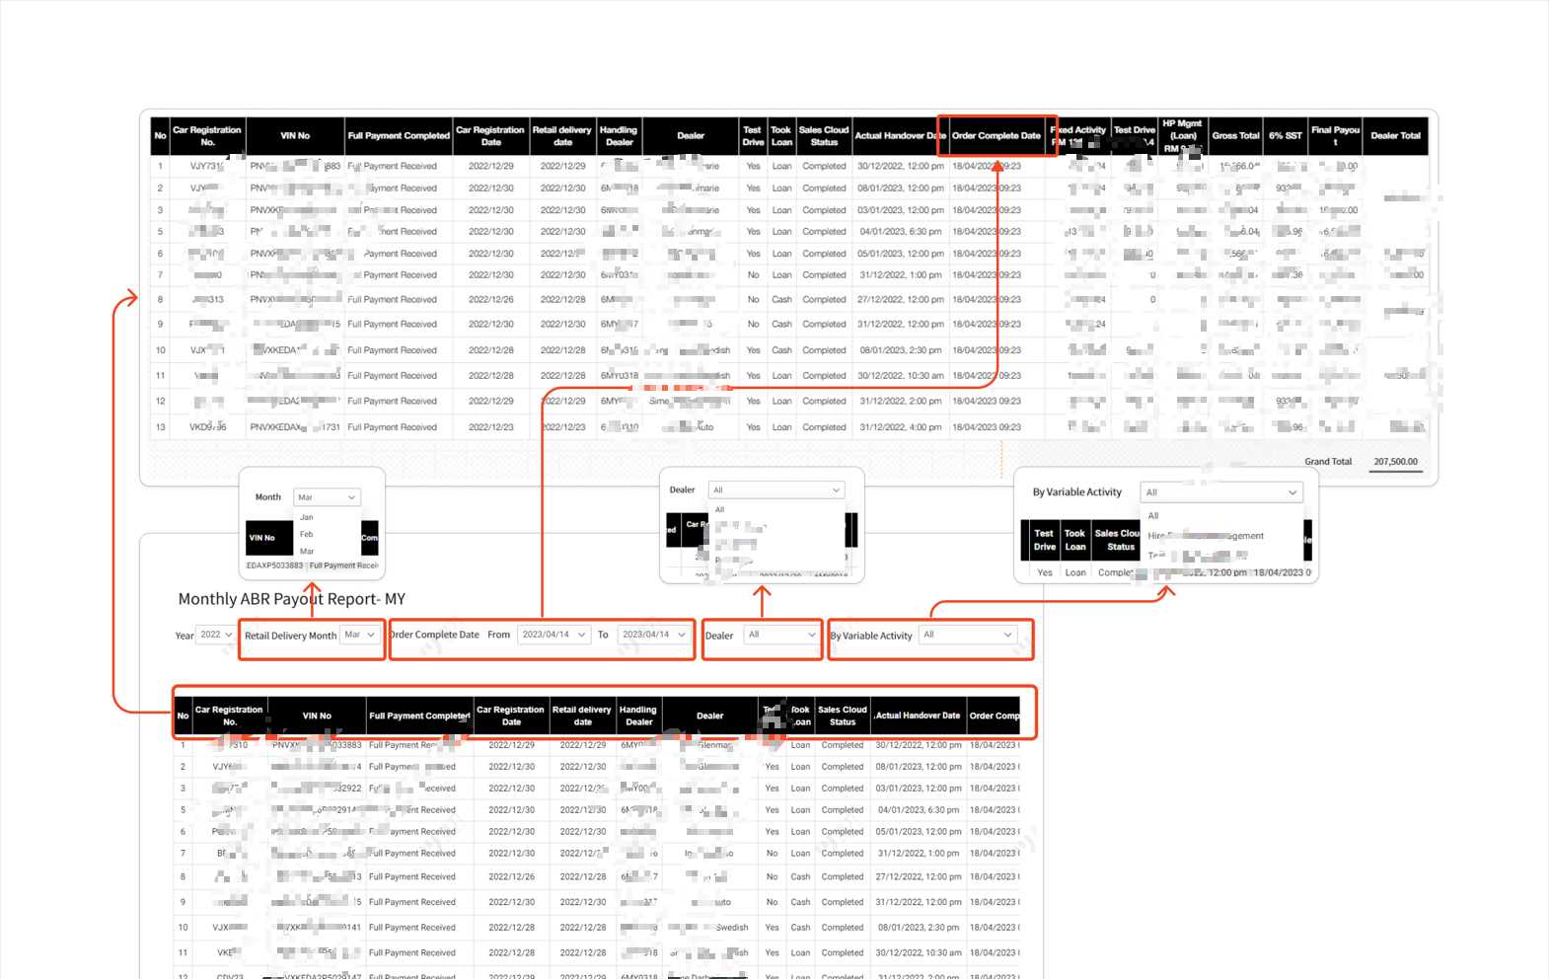This screenshot has width=1549, height=979.
Task: Open the Year dropdown showing 2022
Action: 215,635
